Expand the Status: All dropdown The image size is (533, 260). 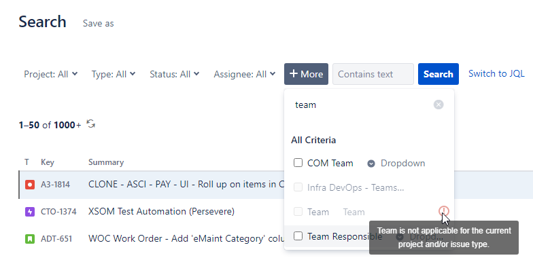[x=174, y=74]
